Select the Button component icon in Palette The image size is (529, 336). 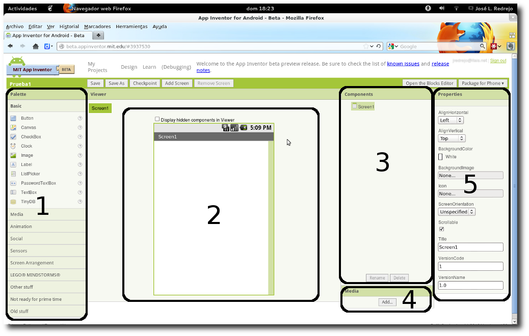coord(13,118)
